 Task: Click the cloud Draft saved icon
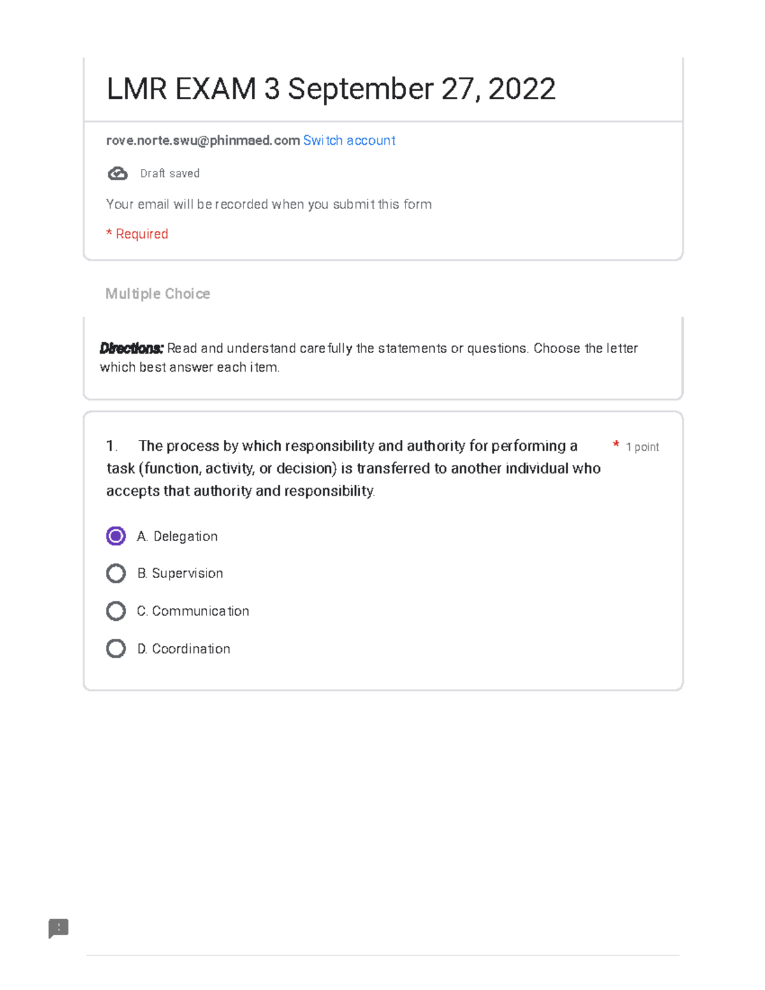point(117,173)
